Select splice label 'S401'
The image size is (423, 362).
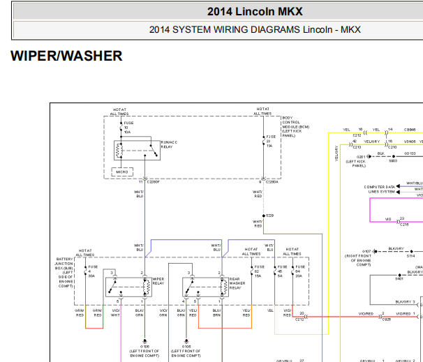click(x=399, y=279)
